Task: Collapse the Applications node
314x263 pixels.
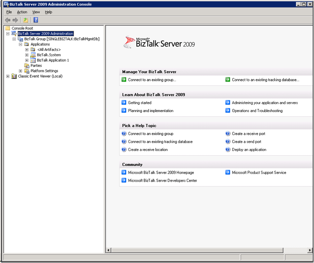Action: click(x=20, y=44)
